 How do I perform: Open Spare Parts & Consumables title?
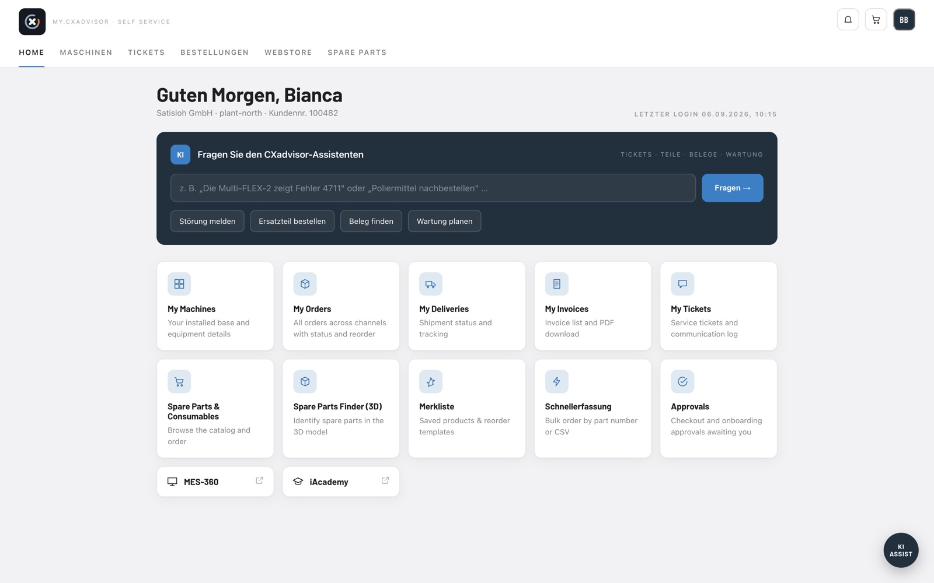[193, 412]
